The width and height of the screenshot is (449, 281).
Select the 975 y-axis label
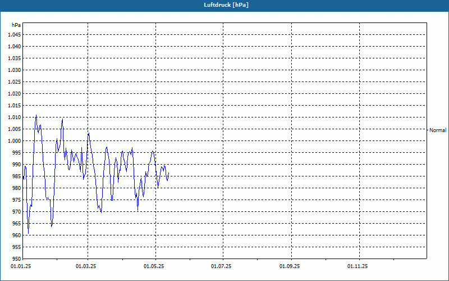17,200
